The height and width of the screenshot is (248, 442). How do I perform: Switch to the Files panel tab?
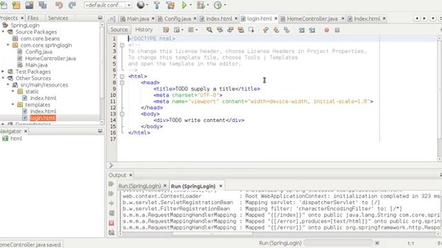33,18
